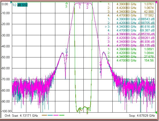Viewport: 159px width, 121px height.
Task: Select brown marker 2 readout value 1.0674
Action: (149, 8)
